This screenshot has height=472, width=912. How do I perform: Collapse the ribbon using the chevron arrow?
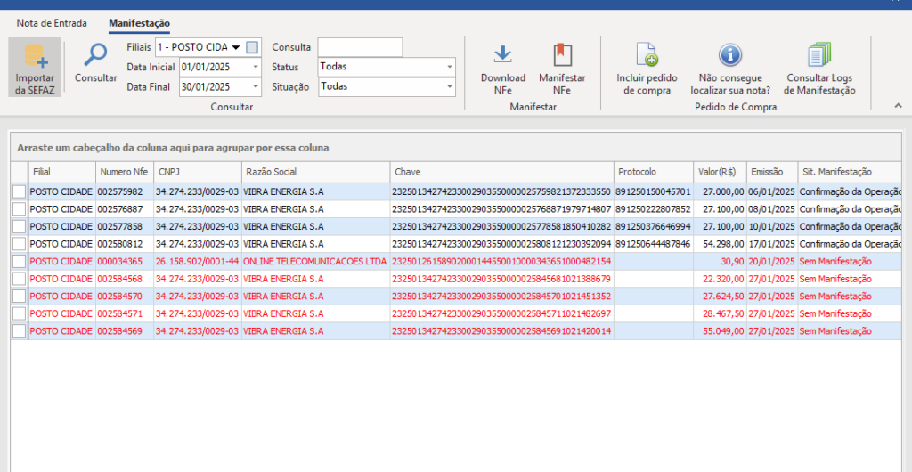(898, 105)
